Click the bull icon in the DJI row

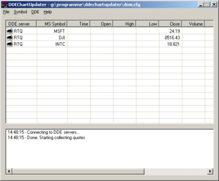10,37
